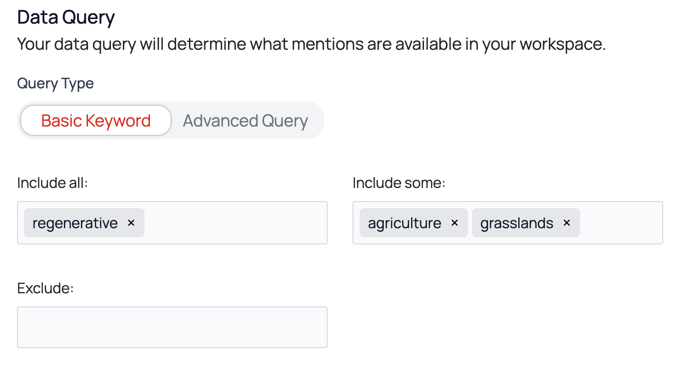
Task: Click "Your data query" at sentence start
Action: pyautogui.click(x=76, y=44)
